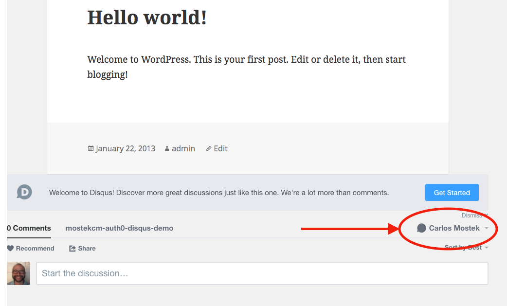Image resolution: width=507 pixels, height=306 pixels.
Task: Click the heart icon beside Recommend
Action: (10, 248)
